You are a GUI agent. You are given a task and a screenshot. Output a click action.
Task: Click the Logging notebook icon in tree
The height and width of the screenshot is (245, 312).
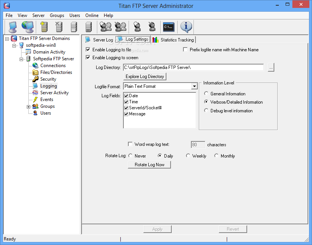tap(35, 86)
